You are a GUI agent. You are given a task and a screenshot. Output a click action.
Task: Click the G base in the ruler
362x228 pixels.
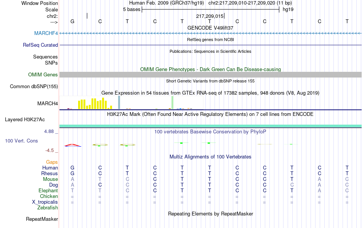coord(72,21)
